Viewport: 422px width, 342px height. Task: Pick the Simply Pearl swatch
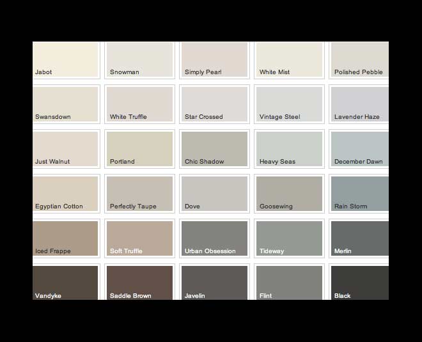pos(214,59)
